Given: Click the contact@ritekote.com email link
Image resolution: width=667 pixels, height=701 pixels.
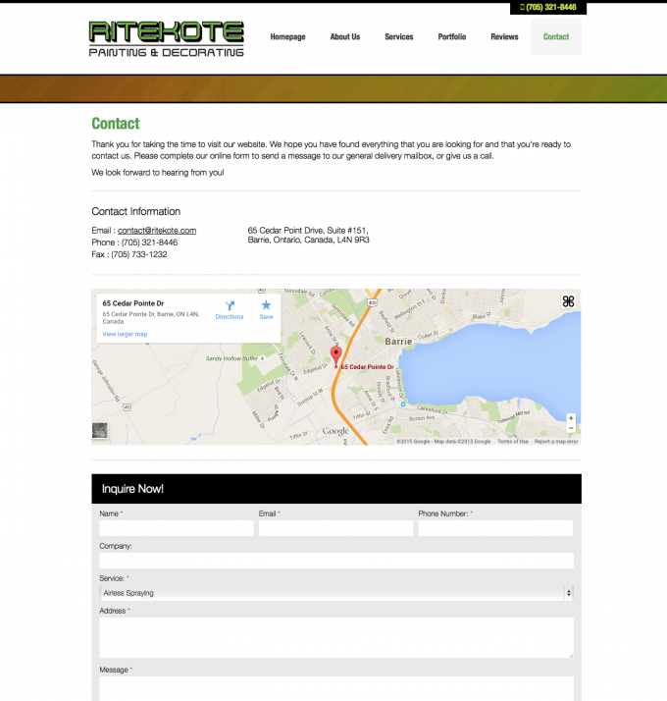Looking at the screenshot, I should 157,231.
